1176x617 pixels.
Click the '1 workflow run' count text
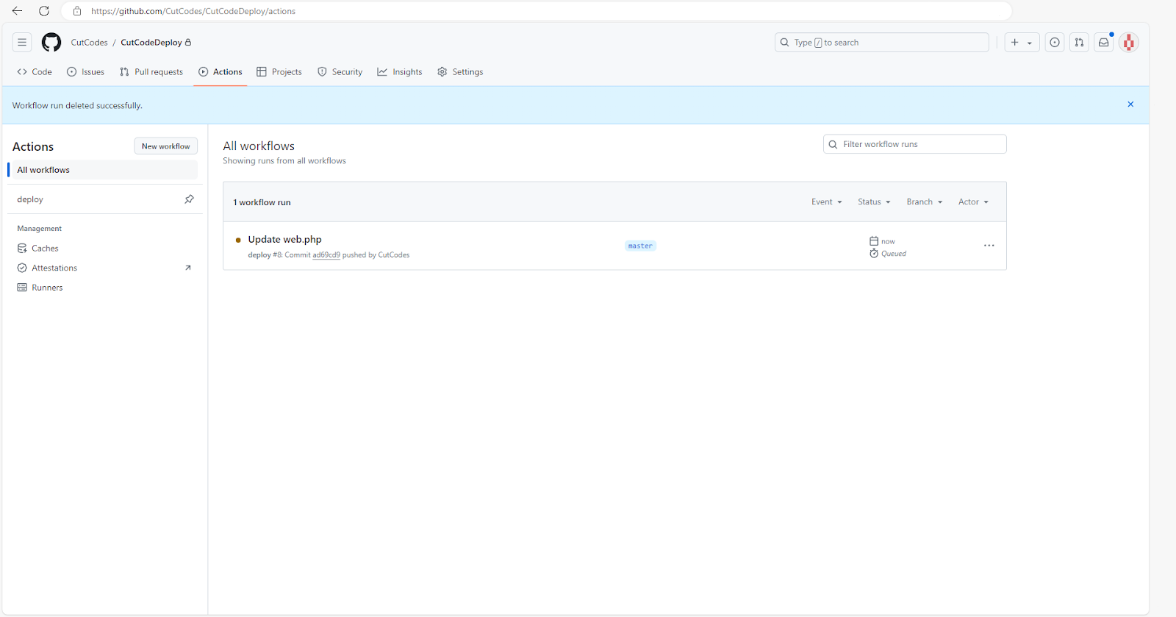click(x=262, y=202)
